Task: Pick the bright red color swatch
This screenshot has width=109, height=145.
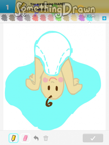Action: (x=35, y=18)
